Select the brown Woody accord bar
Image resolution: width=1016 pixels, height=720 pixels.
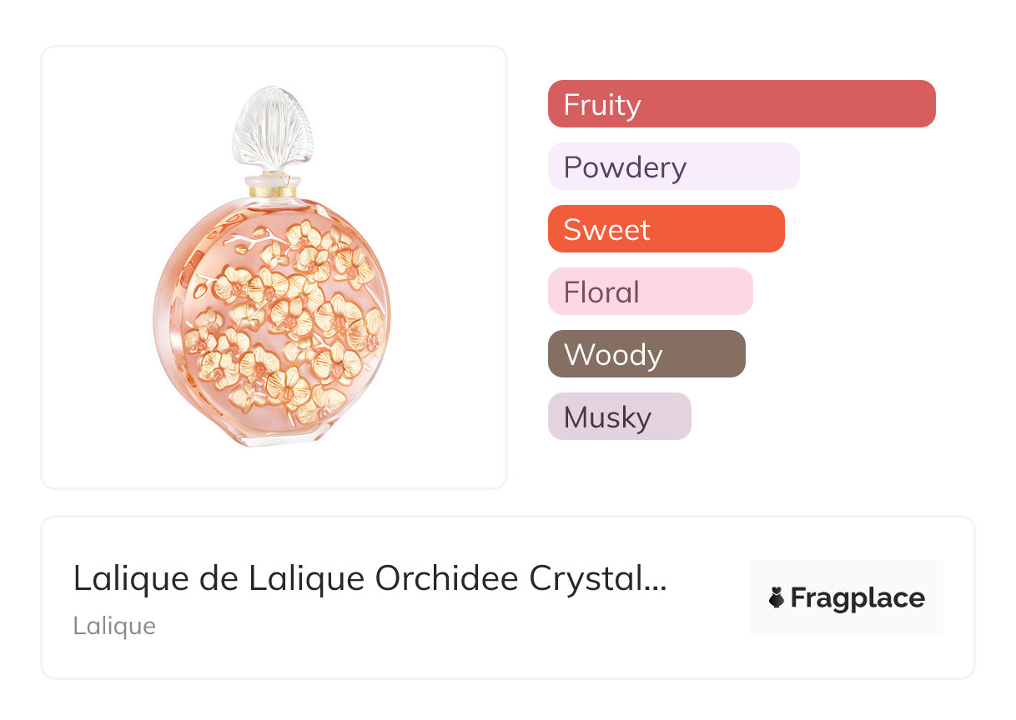pyautogui.click(x=646, y=354)
